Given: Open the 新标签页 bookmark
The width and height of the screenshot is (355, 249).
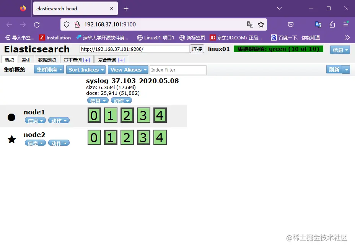Looking at the screenshot, I should (x=192, y=37).
